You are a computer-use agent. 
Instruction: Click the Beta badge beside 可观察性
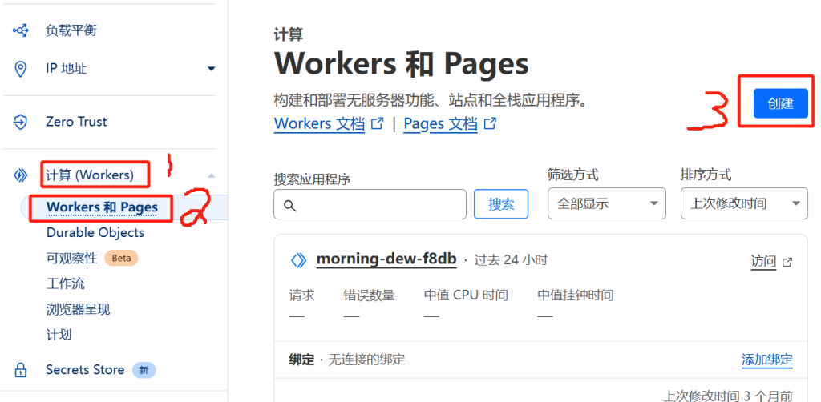(122, 258)
